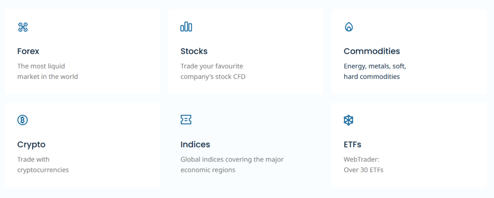Click the Crypto bitcoin coin icon
This screenshot has width=494, height=198.
coord(23,120)
